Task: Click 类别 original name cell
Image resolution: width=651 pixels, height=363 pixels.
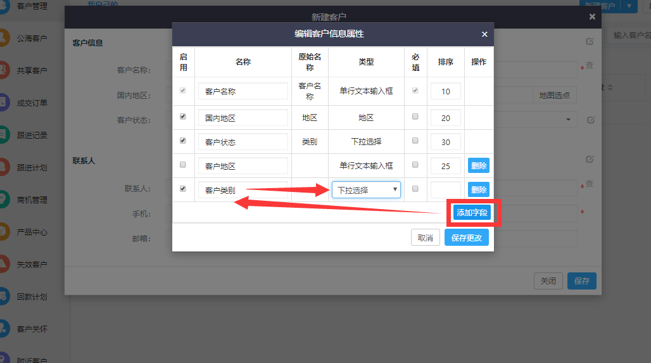Action: point(310,142)
